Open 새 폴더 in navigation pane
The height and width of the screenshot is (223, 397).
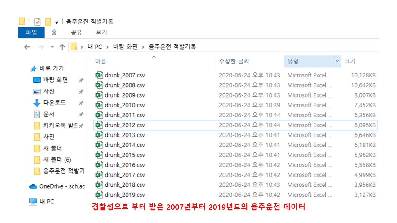52,148
